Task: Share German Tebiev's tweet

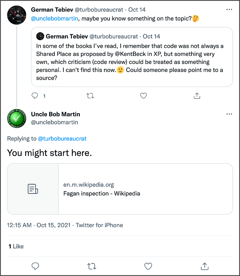Action: tap(197, 95)
